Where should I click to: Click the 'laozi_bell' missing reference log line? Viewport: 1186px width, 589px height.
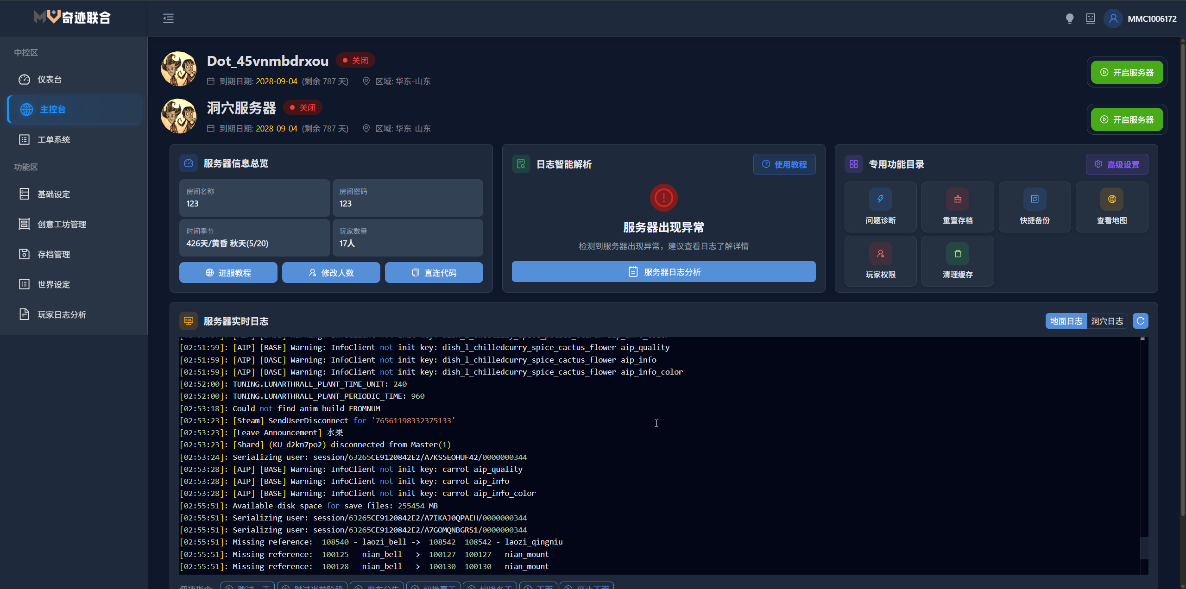[371, 542]
